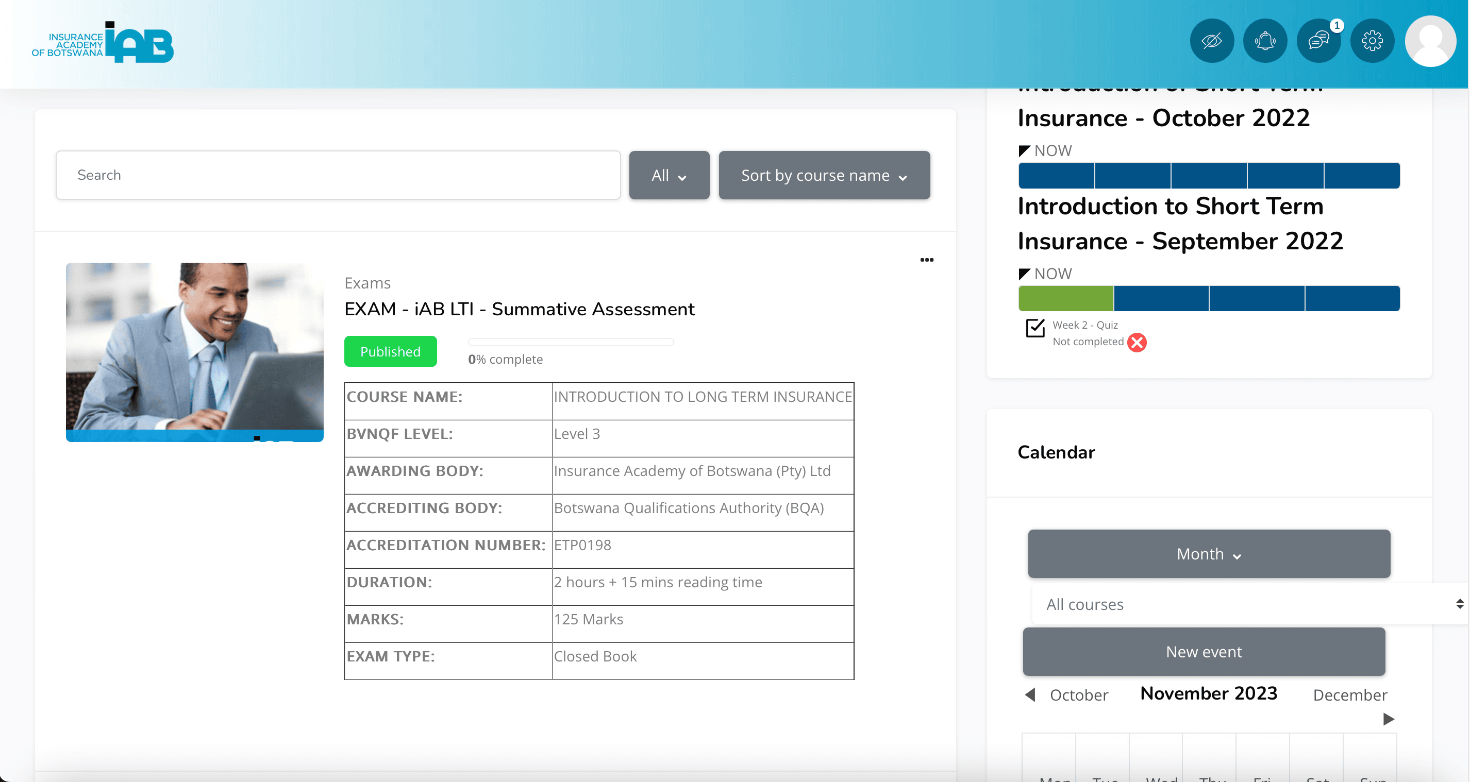
Task: Click the iAB Insurance Academy logo
Action: tap(103, 43)
